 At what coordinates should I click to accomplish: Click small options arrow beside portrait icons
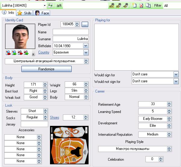pos(33,54)
